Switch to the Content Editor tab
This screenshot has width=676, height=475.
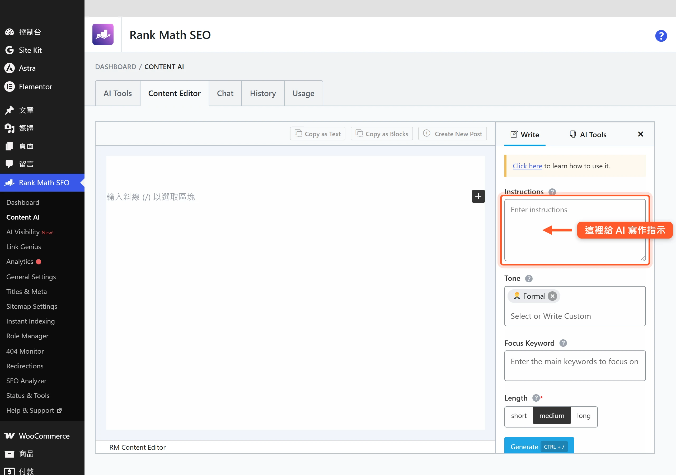coord(174,93)
